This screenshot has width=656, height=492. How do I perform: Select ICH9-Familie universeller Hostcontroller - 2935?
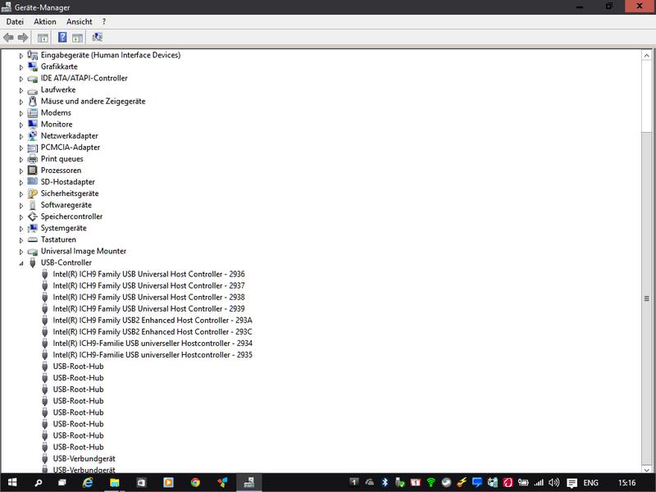tap(153, 355)
